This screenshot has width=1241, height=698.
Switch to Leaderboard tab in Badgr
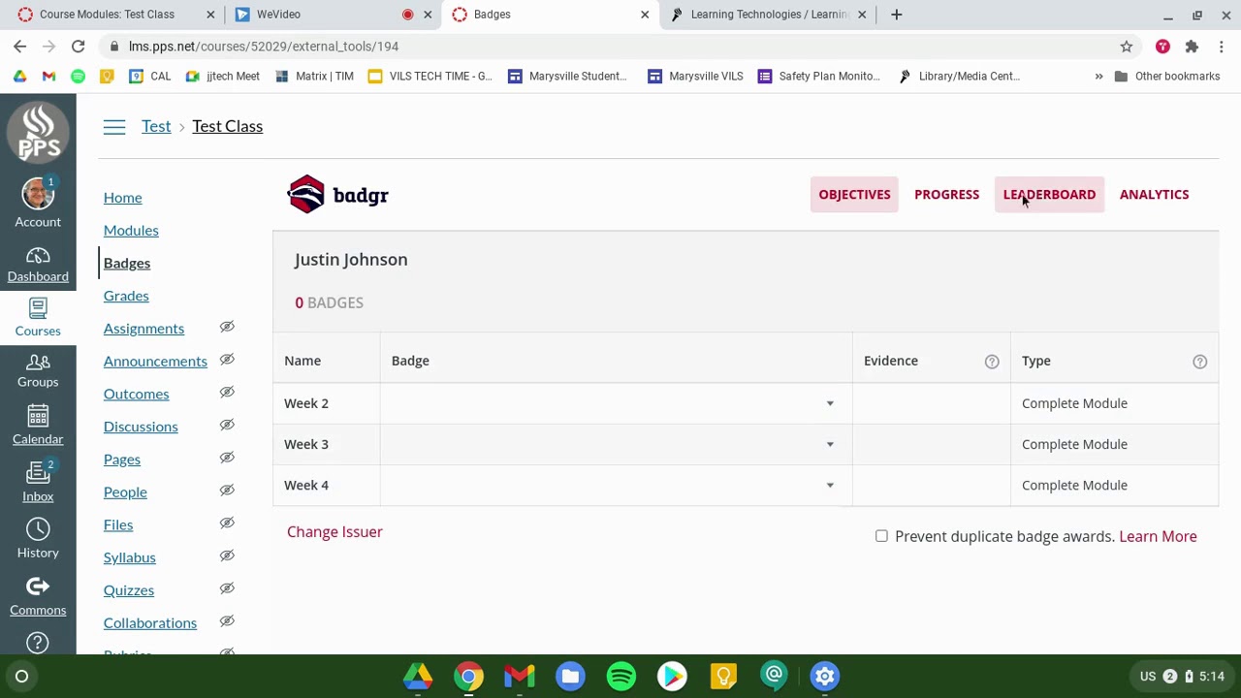[x=1049, y=194]
